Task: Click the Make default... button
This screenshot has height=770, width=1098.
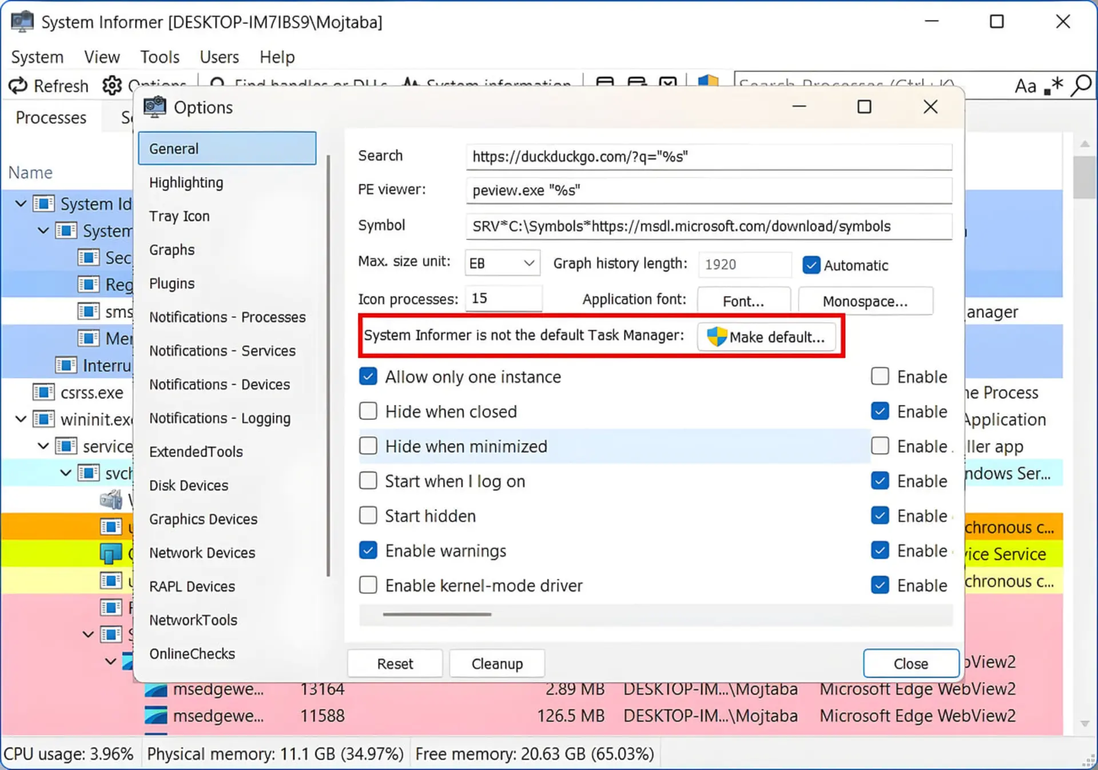Action: point(766,337)
